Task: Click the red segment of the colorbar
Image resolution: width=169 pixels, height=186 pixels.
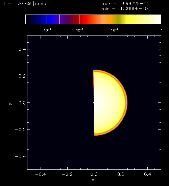Action: (88, 19)
